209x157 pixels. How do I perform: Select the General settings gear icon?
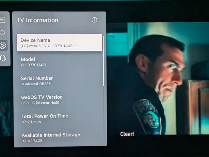click(3, 46)
